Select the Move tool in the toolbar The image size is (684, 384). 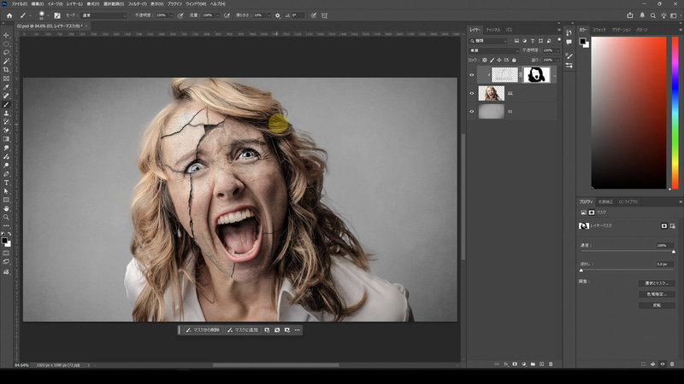tap(6, 35)
